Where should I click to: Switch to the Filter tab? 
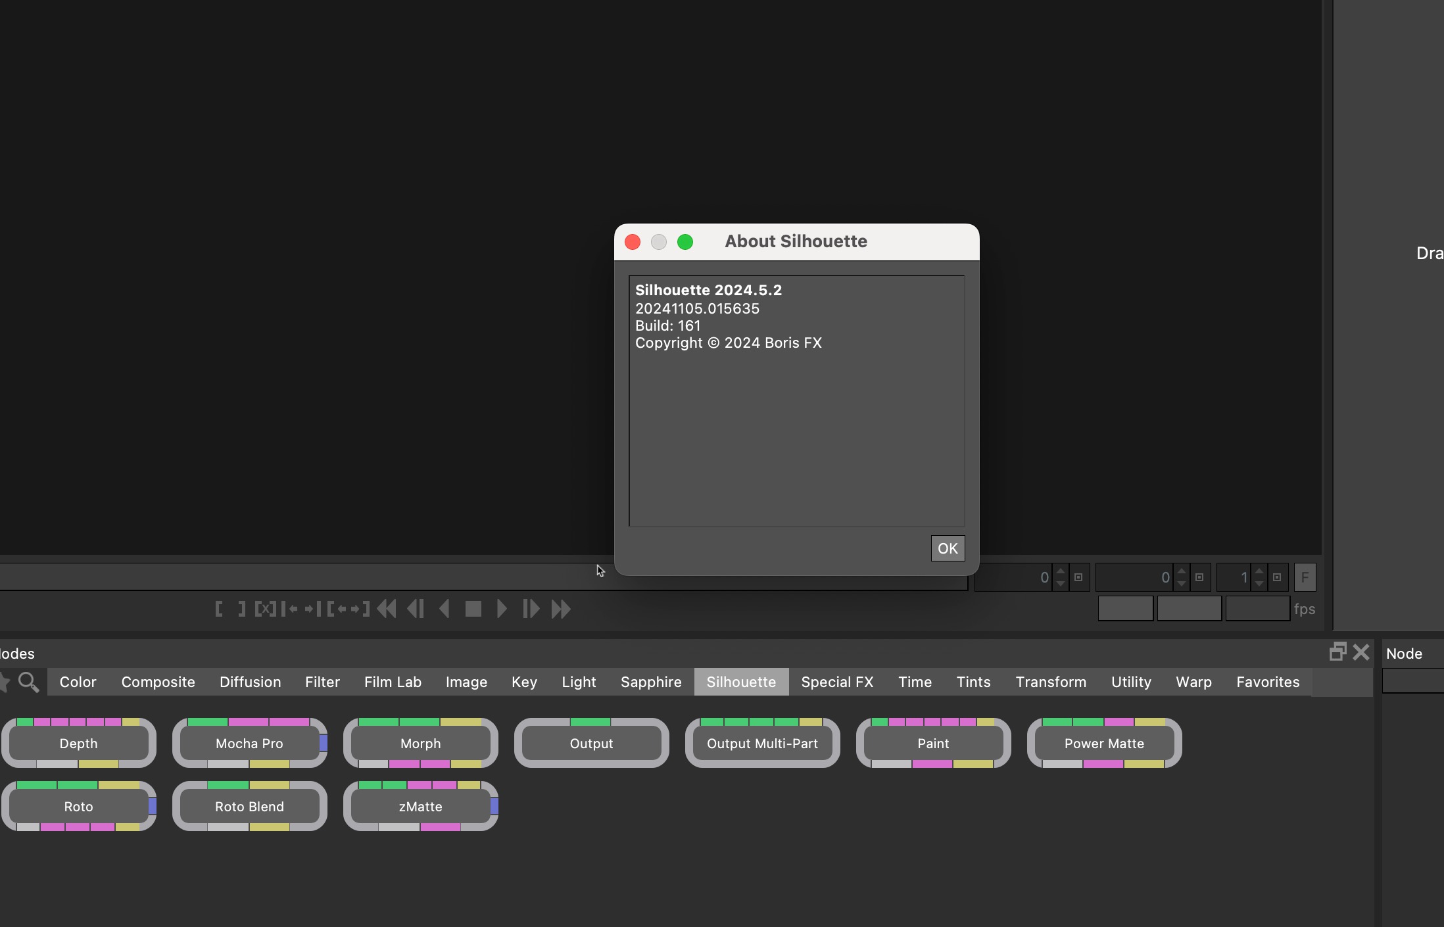click(x=323, y=682)
